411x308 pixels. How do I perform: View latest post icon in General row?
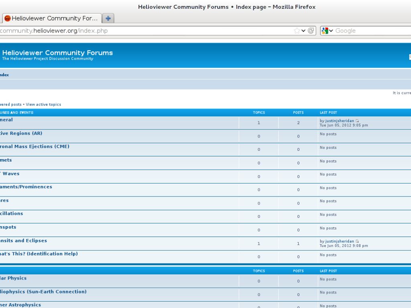click(357, 121)
